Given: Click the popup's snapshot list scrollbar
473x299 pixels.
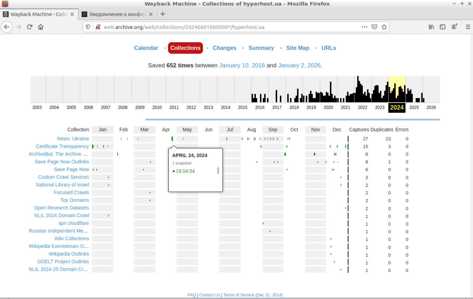Looking at the screenshot, I should click(x=218, y=171).
